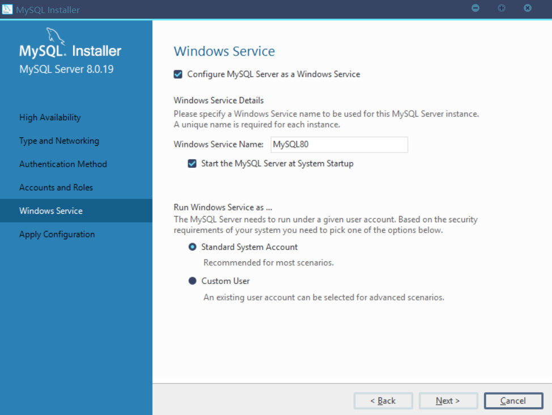The width and height of the screenshot is (552, 415).
Task: Switch to the Authentication Method step
Action: 63,164
